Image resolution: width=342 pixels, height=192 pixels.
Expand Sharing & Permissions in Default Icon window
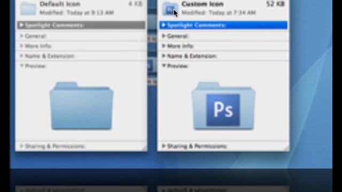[x=21, y=146]
